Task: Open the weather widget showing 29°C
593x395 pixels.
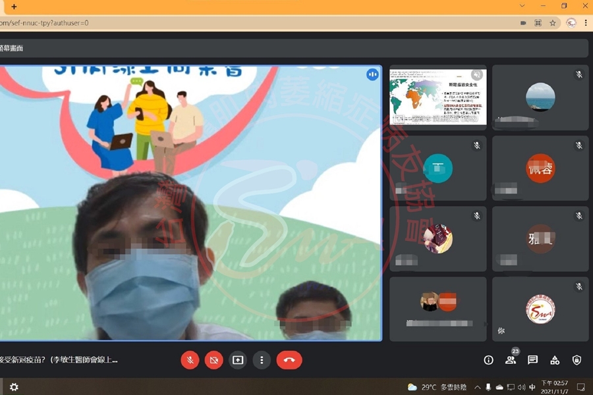Action: click(x=437, y=387)
